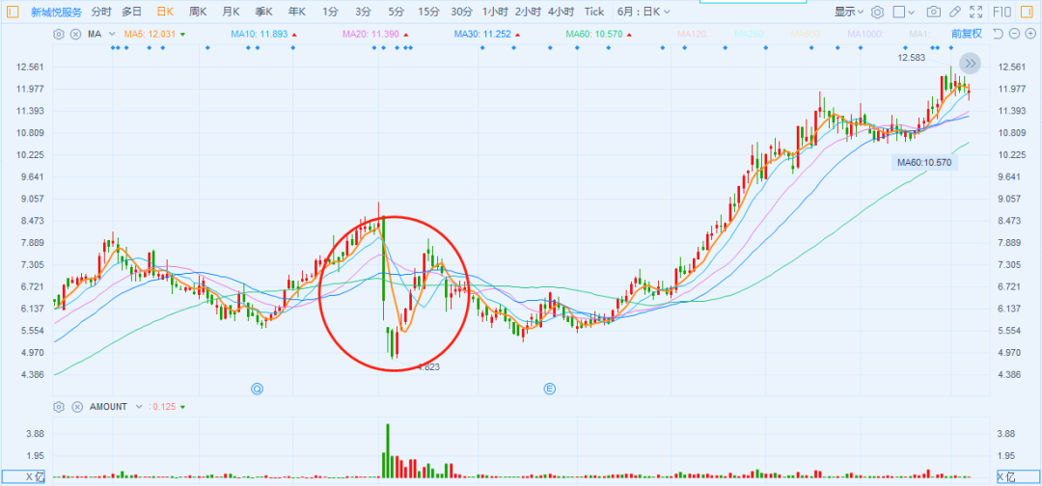This screenshot has width=1042, height=486.
Task: Select 周K weekly candlestick tab
Action: (x=198, y=12)
